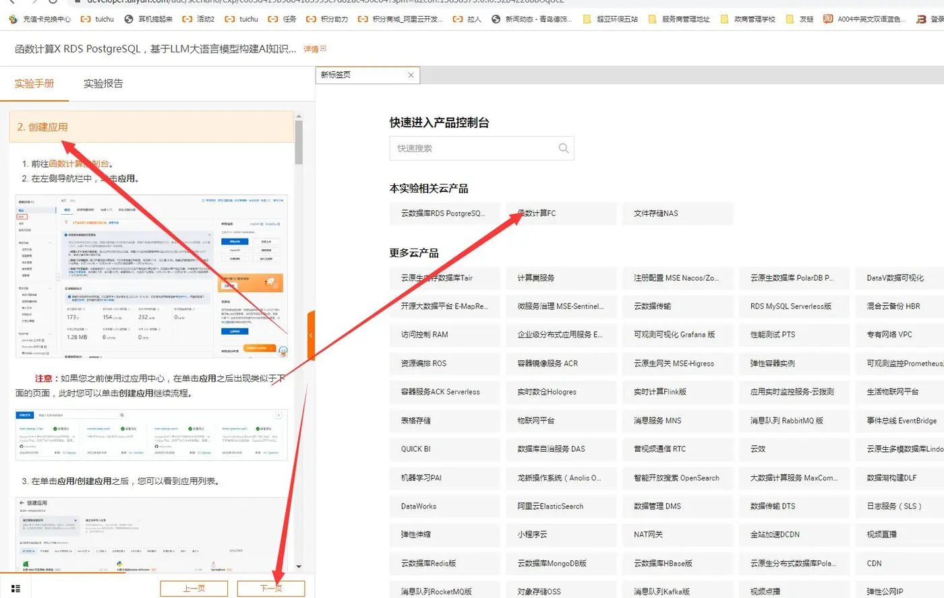This screenshot has width=944, height=598.
Task: Click the 快速搜索 input field
Action: 481,148
